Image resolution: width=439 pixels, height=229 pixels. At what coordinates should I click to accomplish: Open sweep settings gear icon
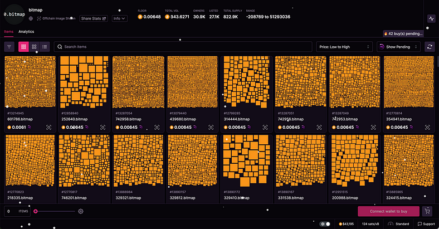[81, 211]
